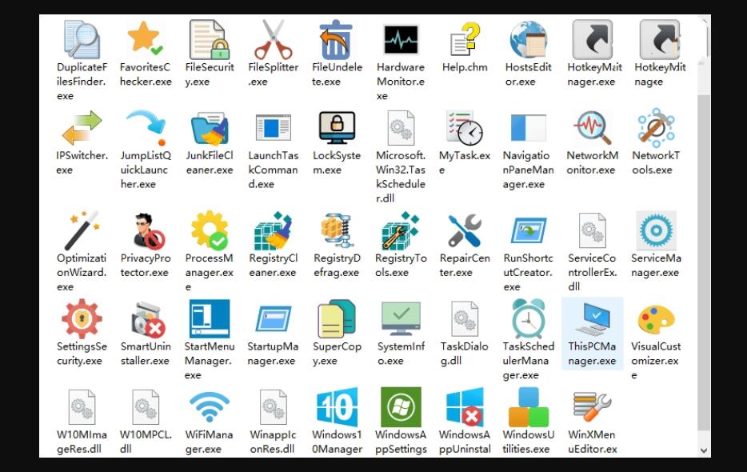Select the RepairCenter.exe tools icon
This screenshot has height=472, width=747.
(x=465, y=231)
